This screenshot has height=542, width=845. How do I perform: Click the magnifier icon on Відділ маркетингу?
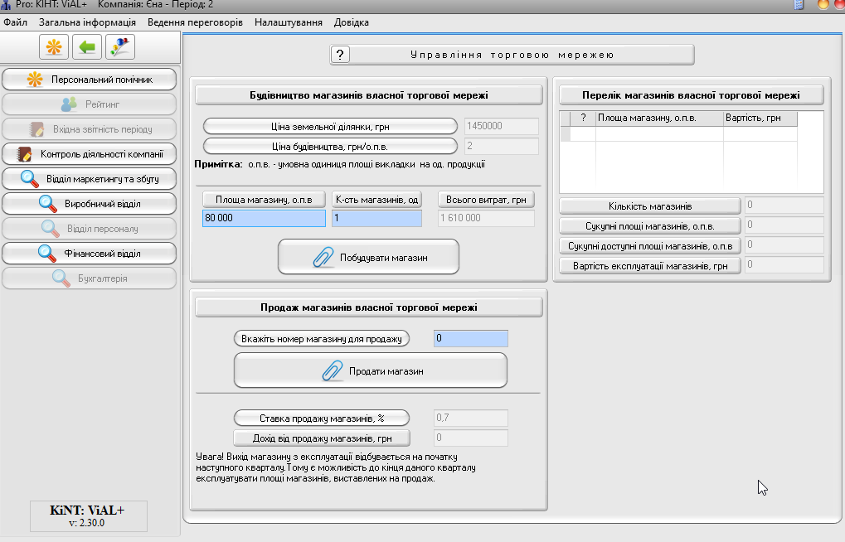click(x=30, y=179)
